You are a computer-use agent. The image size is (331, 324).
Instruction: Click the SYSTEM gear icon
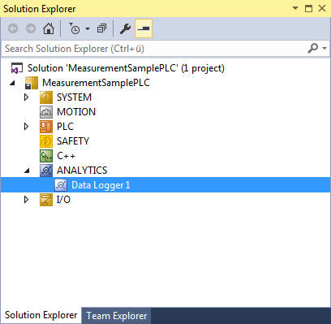click(x=46, y=97)
